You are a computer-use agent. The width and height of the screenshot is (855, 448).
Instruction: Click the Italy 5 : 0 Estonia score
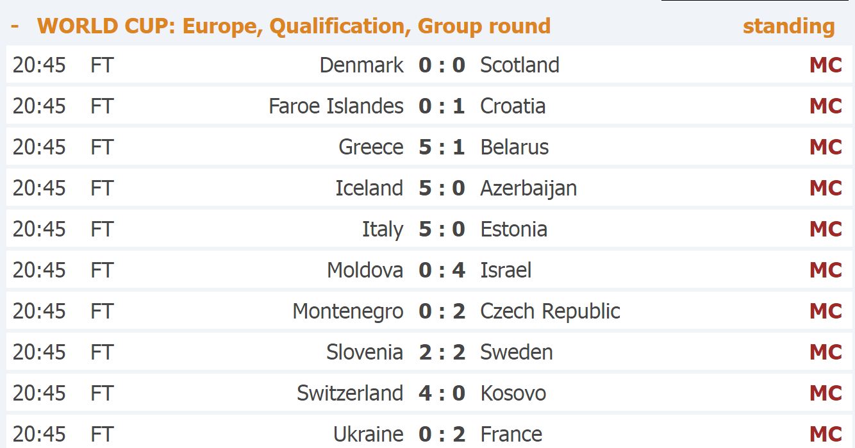442,229
